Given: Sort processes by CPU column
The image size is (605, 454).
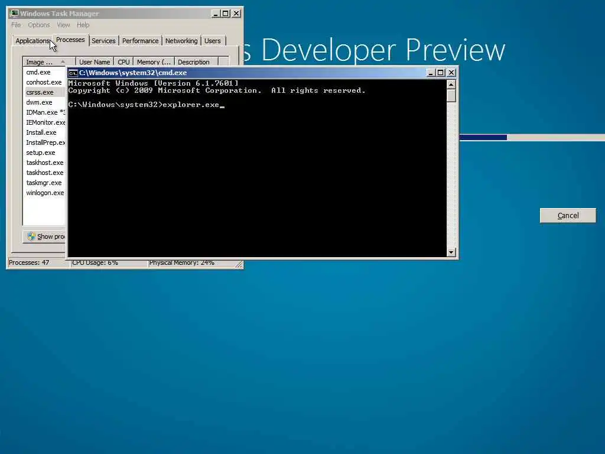Looking at the screenshot, I should click(123, 61).
